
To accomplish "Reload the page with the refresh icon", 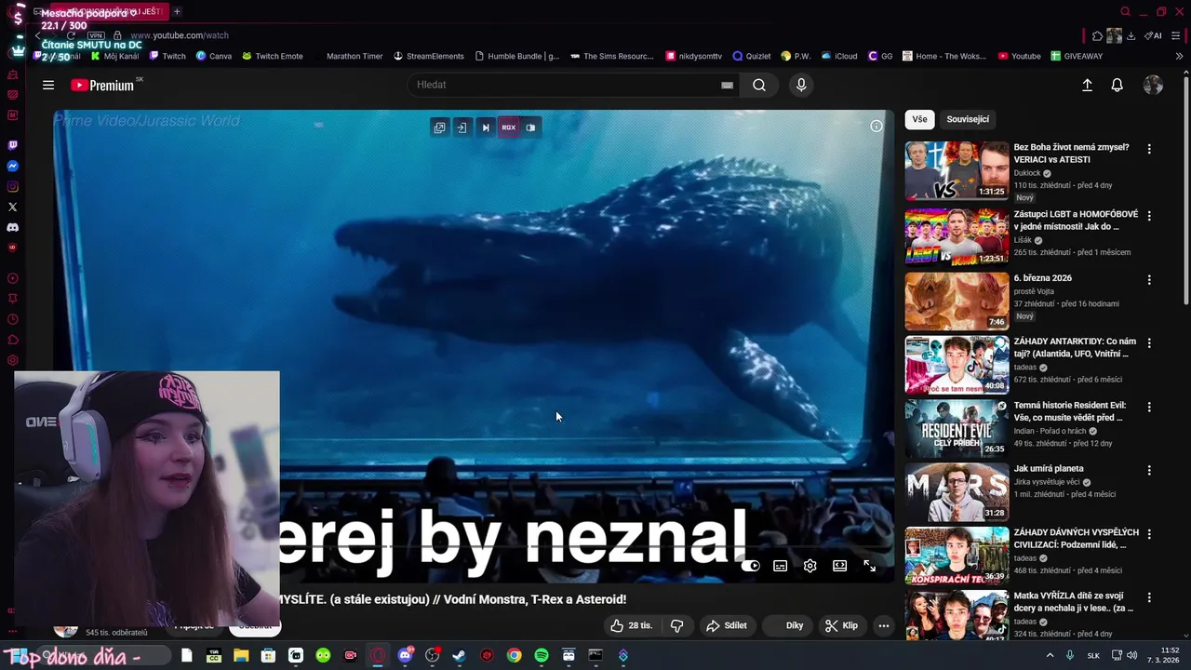I will pyautogui.click(x=71, y=35).
